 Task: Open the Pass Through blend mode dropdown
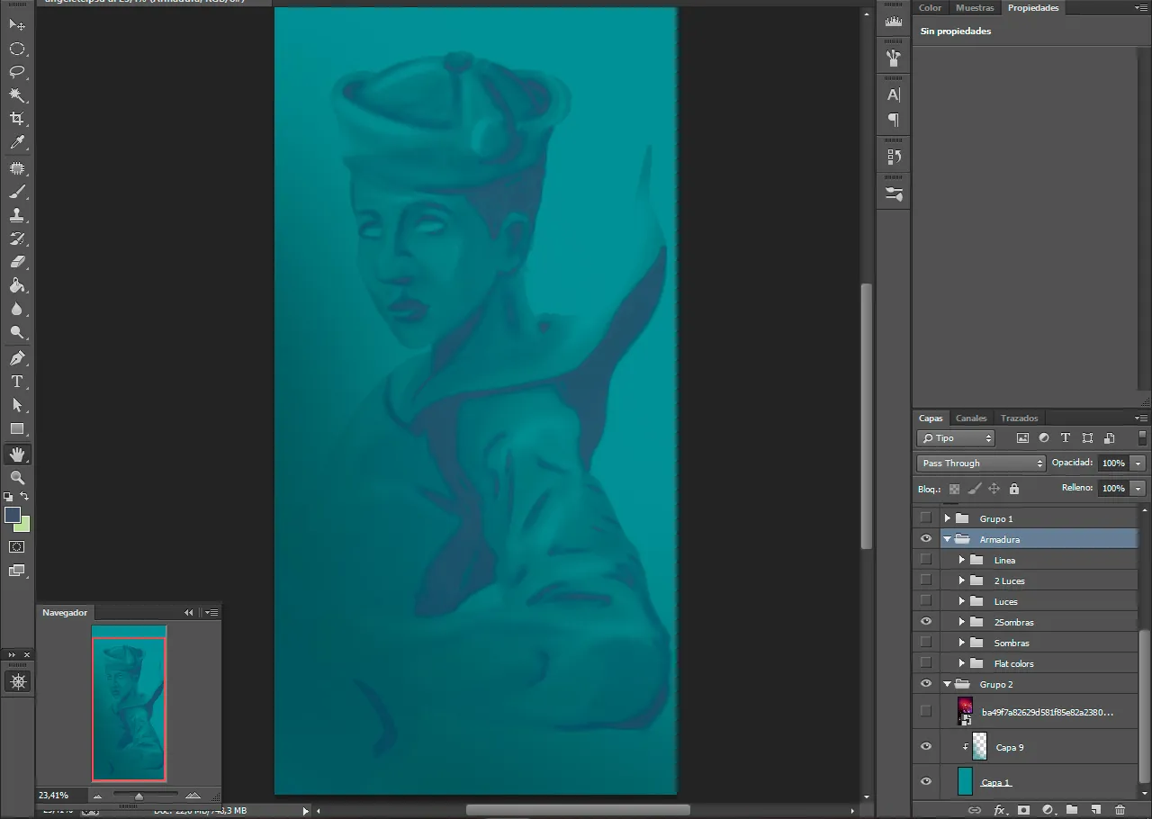pyautogui.click(x=981, y=463)
